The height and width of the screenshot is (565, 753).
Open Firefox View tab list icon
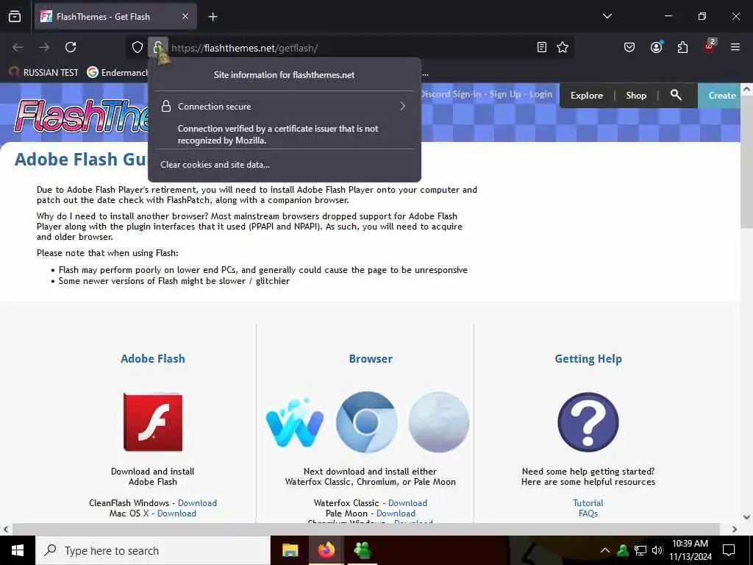point(15,16)
